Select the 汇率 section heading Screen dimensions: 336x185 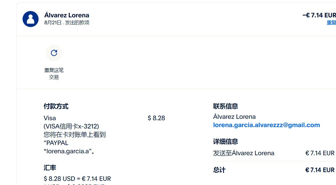tap(50, 168)
